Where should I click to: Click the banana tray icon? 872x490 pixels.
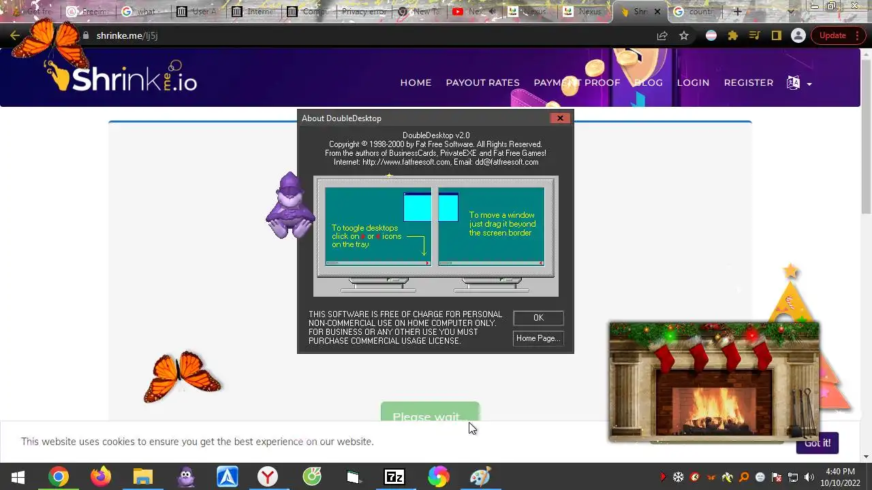click(x=728, y=477)
